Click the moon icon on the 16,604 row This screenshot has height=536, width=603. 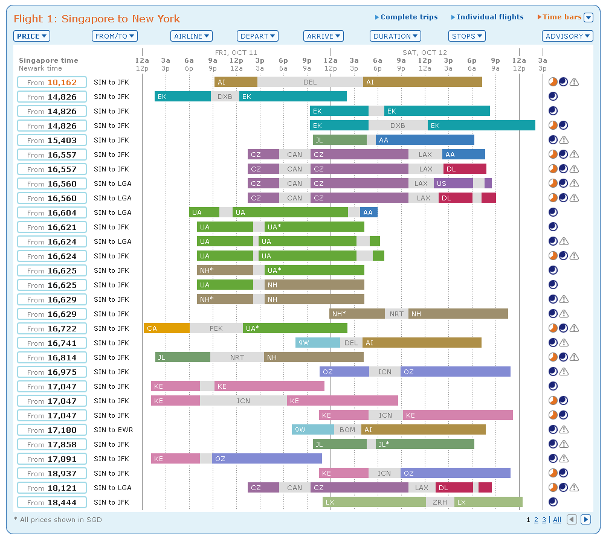553,212
